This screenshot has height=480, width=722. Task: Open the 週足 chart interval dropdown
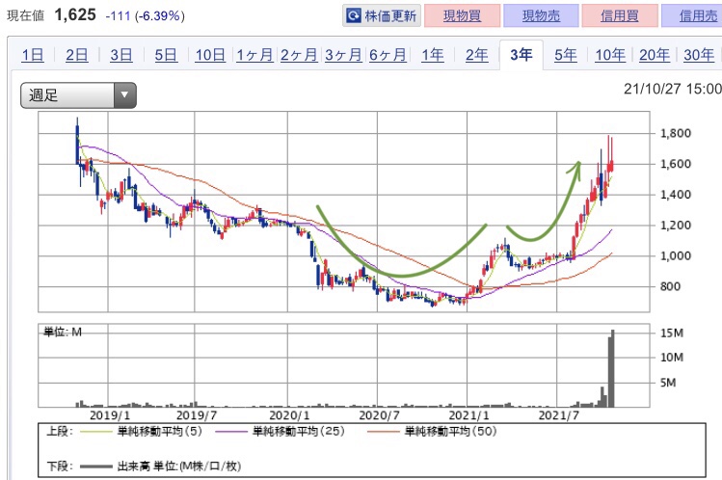(79, 94)
